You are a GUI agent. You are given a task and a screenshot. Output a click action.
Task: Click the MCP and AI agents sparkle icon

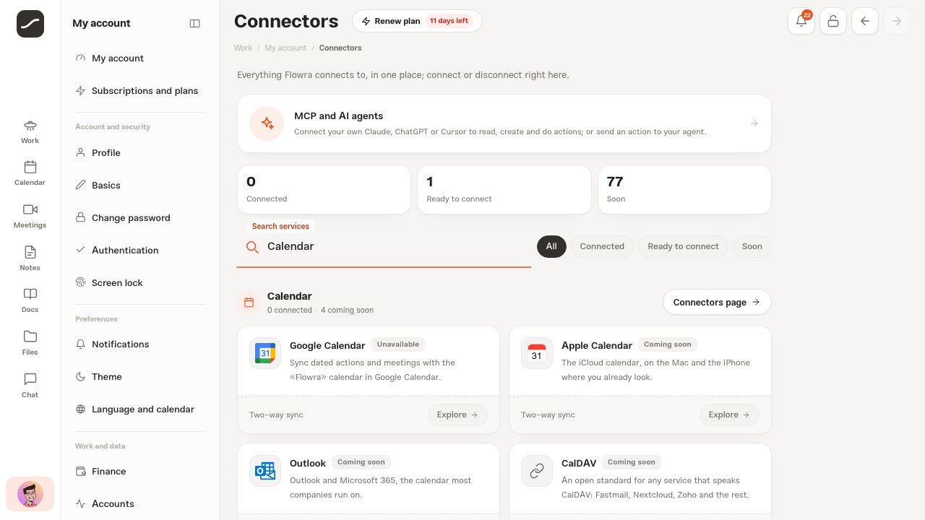(267, 123)
